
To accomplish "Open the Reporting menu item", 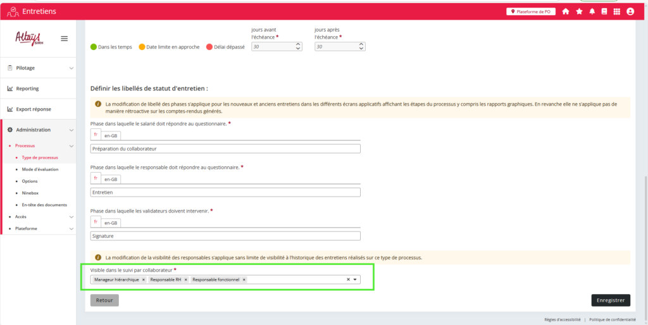I will (x=27, y=89).
